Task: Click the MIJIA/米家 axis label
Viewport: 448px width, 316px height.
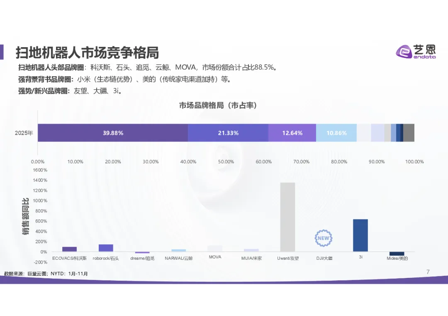Action: tap(251, 258)
